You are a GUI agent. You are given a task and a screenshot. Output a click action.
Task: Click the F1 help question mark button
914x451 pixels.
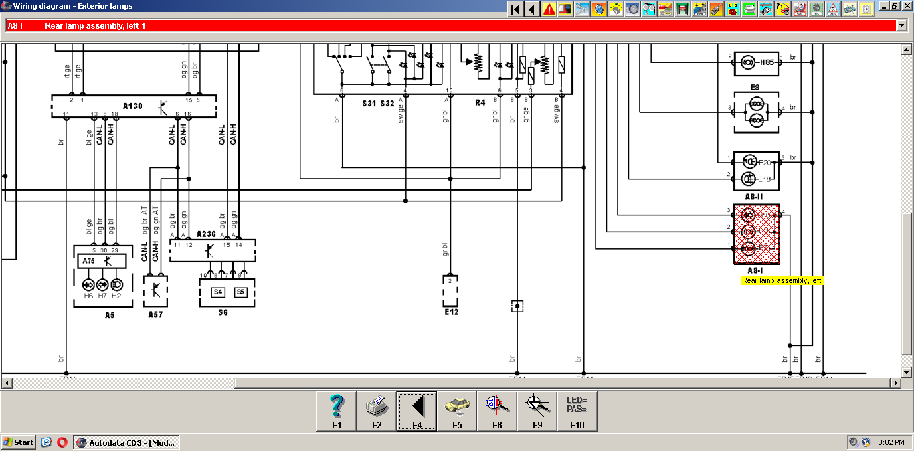[337, 411]
